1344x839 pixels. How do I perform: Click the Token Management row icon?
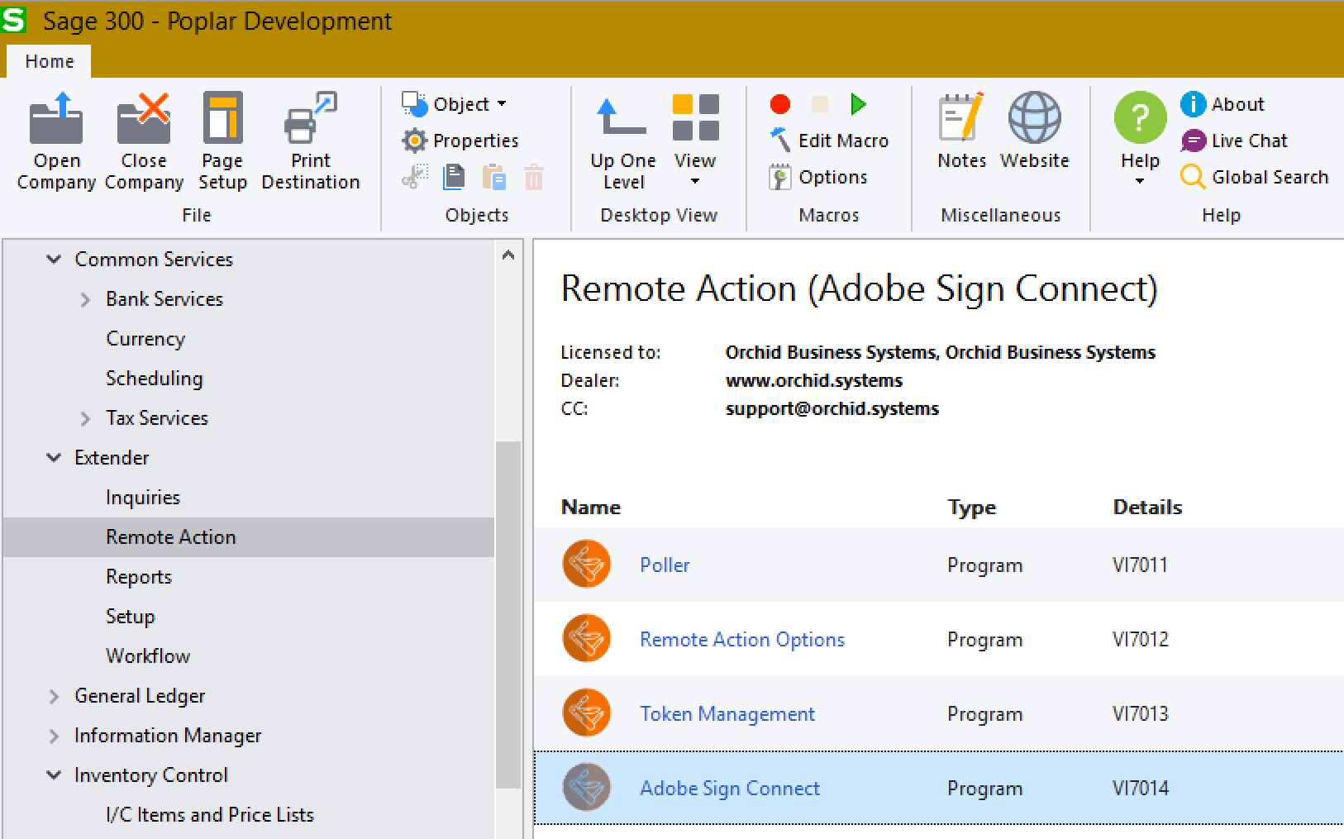(587, 713)
